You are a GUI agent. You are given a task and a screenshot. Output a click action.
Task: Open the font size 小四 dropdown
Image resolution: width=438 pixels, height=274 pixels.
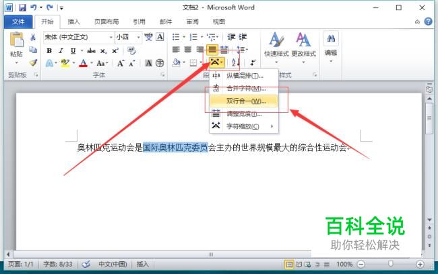138,37
